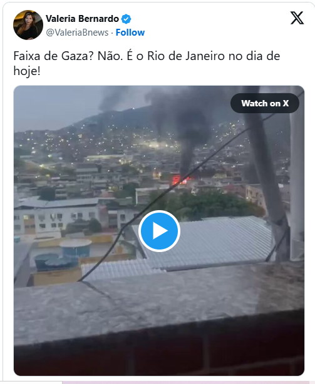Visit the @ValeriaBnews handle link
This screenshot has width=315, height=384.
77,33
